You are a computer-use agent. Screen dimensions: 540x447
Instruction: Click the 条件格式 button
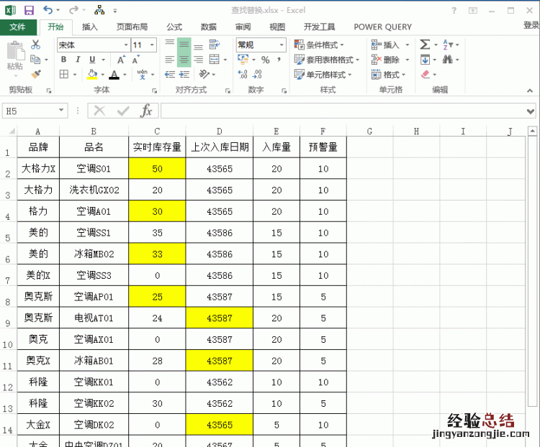pos(320,45)
